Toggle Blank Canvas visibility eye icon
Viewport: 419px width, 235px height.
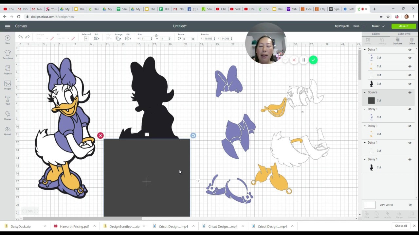click(x=410, y=205)
